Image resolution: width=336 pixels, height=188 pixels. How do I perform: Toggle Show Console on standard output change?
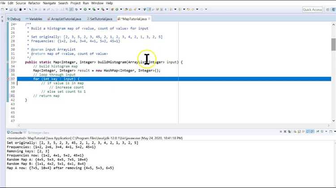tap(308, 131)
